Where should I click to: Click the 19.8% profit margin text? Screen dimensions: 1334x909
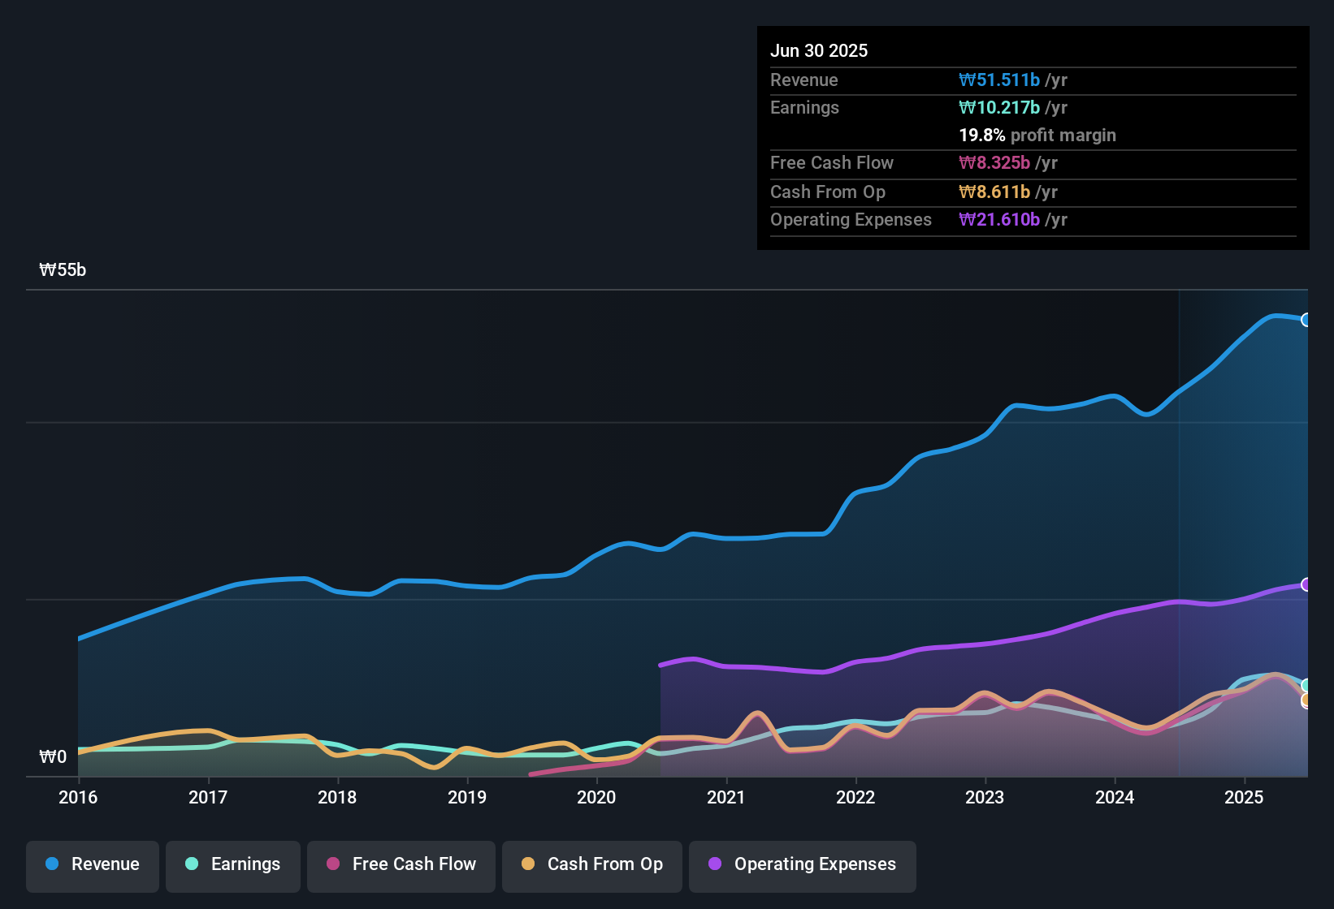[1037, 136]
